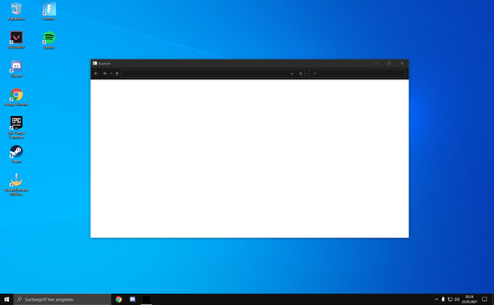Navigate up one folder level in Explorer
This screenshot has width=494, height=305.
(x=117, y=74)
